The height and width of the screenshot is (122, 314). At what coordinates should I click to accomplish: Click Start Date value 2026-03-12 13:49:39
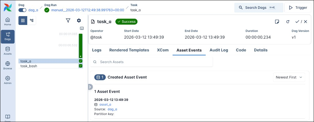144,37
